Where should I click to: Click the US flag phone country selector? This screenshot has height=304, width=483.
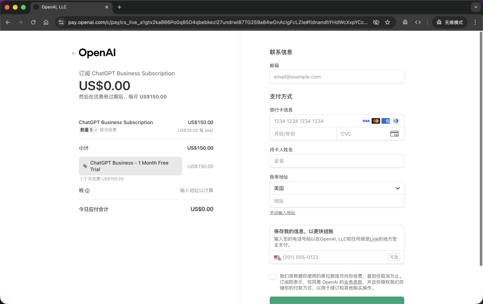(x=277, y=257)
